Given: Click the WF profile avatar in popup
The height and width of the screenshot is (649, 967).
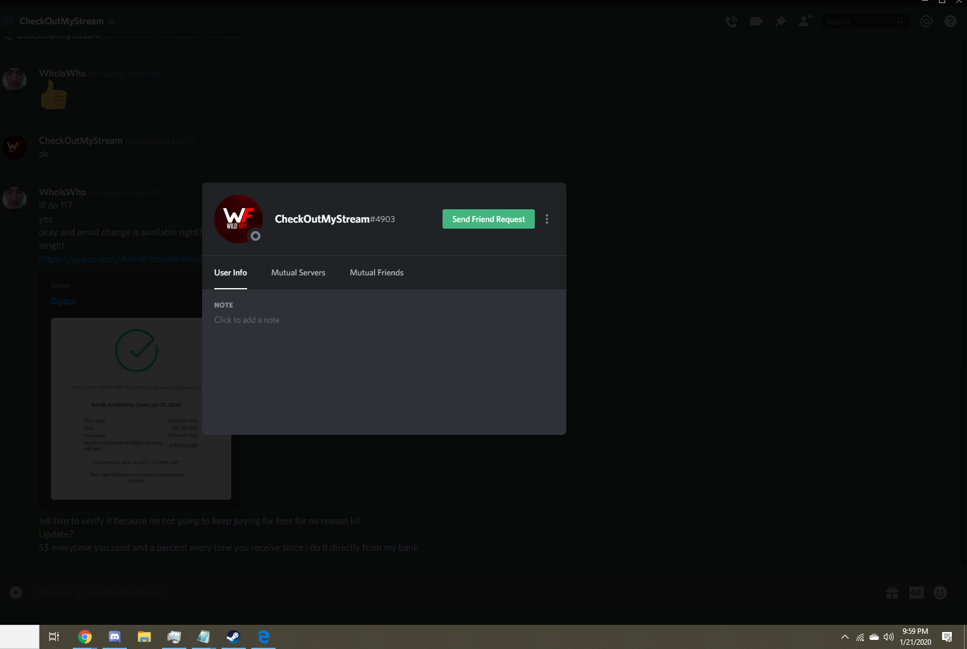Looking at the screenshot, I should point(239,219).
